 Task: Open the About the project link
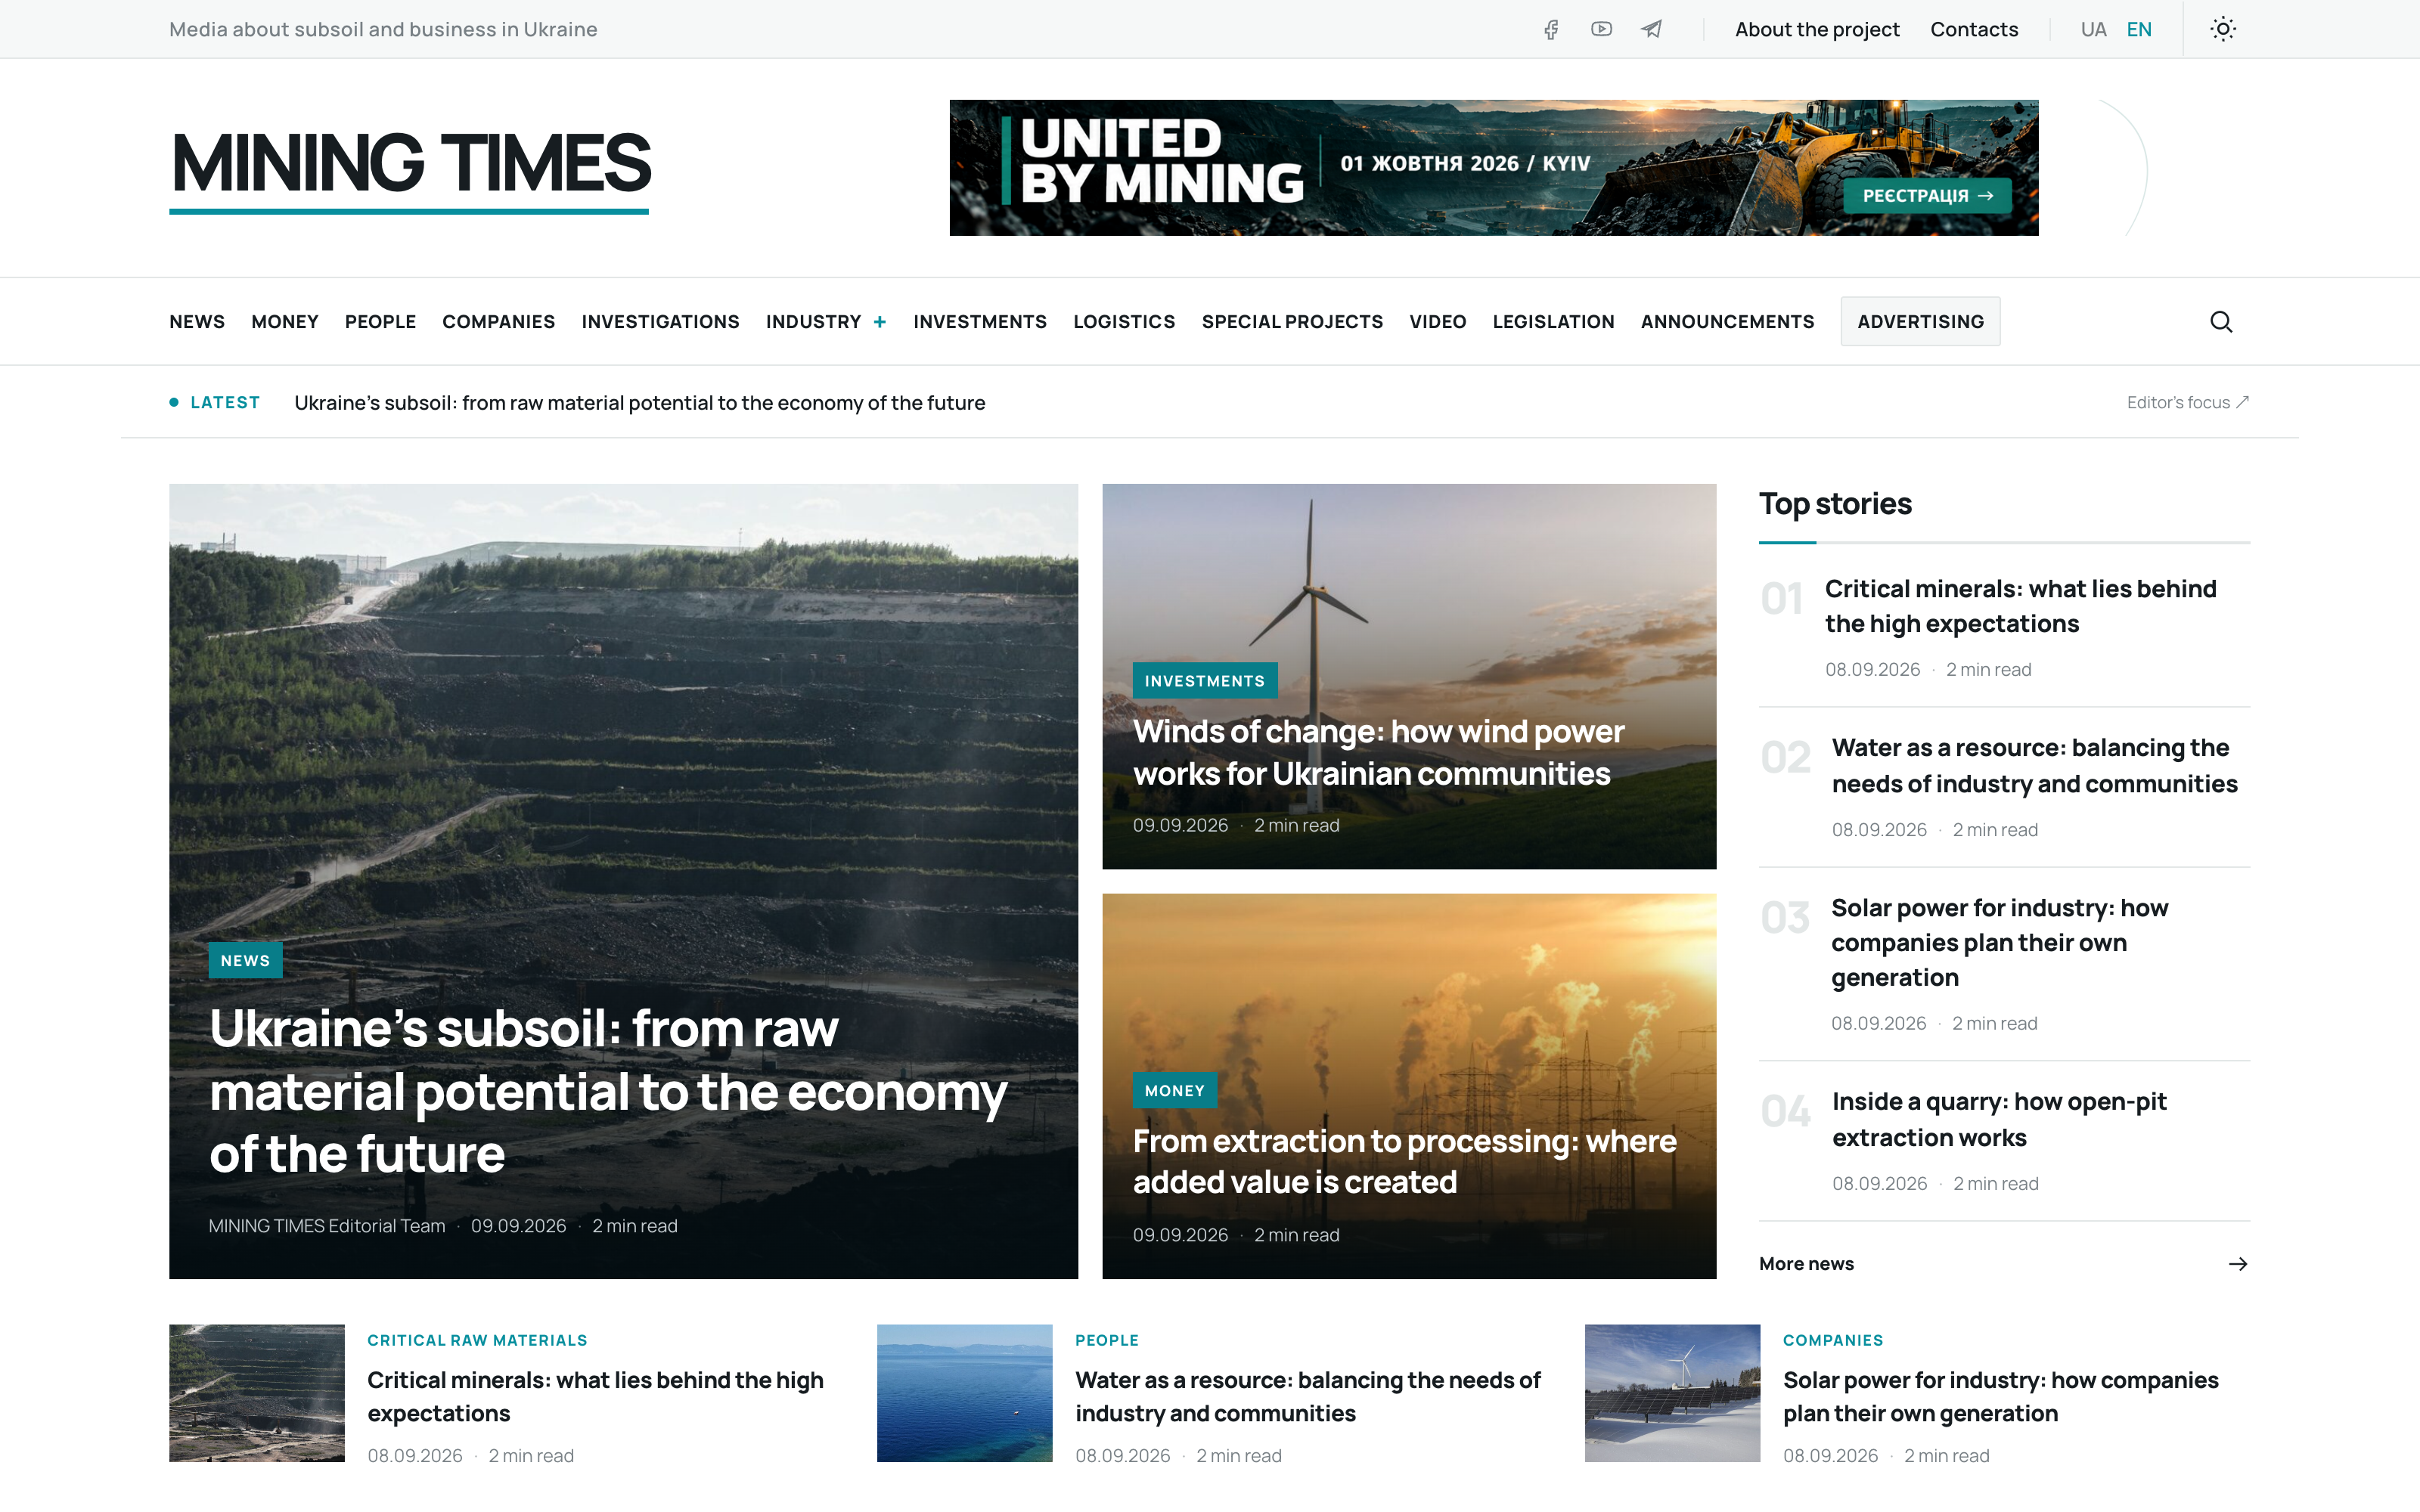(1817, 29)
